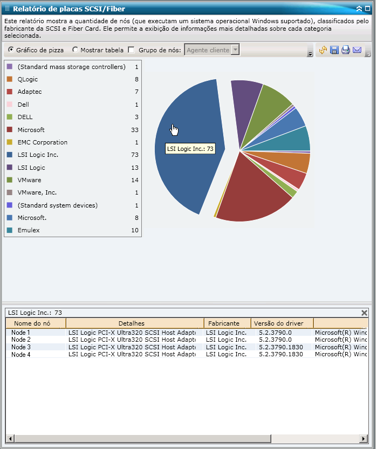Viewport: 377px width, 449px height.
Task: Click driver version 5.2.3790.1830 in Node 3 row
Action: 281,347
